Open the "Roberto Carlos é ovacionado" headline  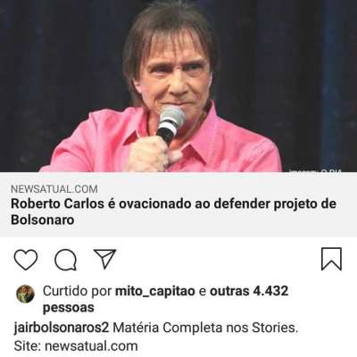coord(173,212)
